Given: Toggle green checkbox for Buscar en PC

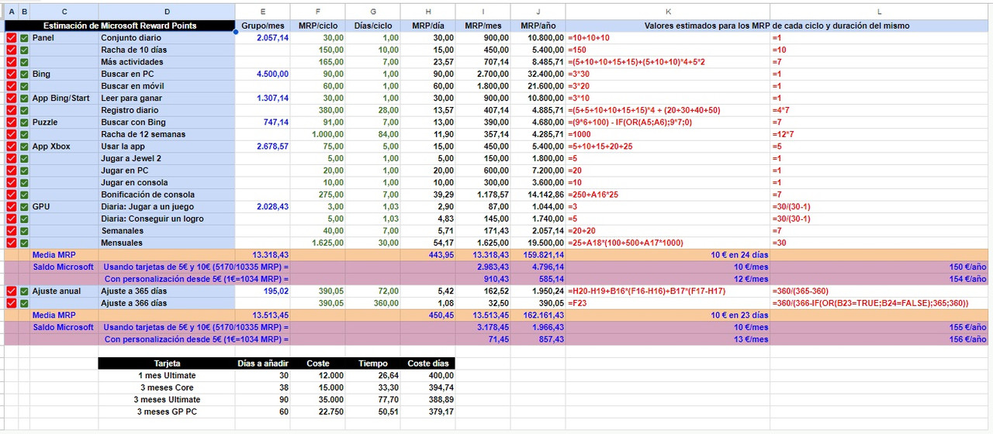Looking at the screenshot, I should [24, 74].
